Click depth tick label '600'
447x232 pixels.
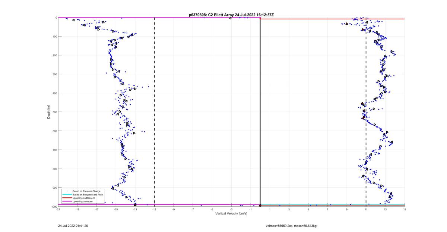pos(54,131)
